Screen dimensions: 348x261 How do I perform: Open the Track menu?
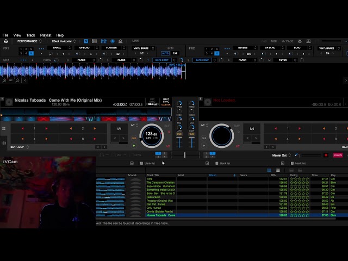30,35
